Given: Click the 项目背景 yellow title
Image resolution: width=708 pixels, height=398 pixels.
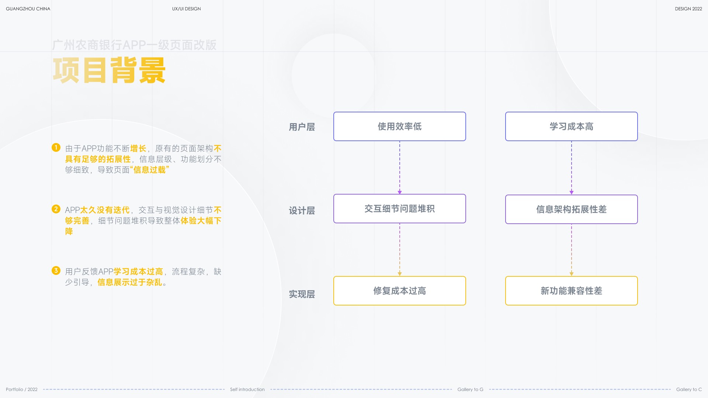Looking at the screenshot, I should 109,70.
